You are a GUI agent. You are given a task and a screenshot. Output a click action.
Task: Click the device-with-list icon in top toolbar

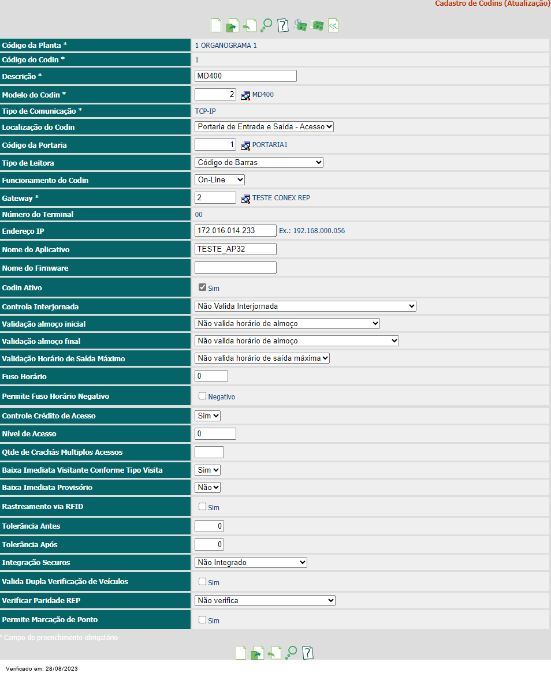[317, 25]
